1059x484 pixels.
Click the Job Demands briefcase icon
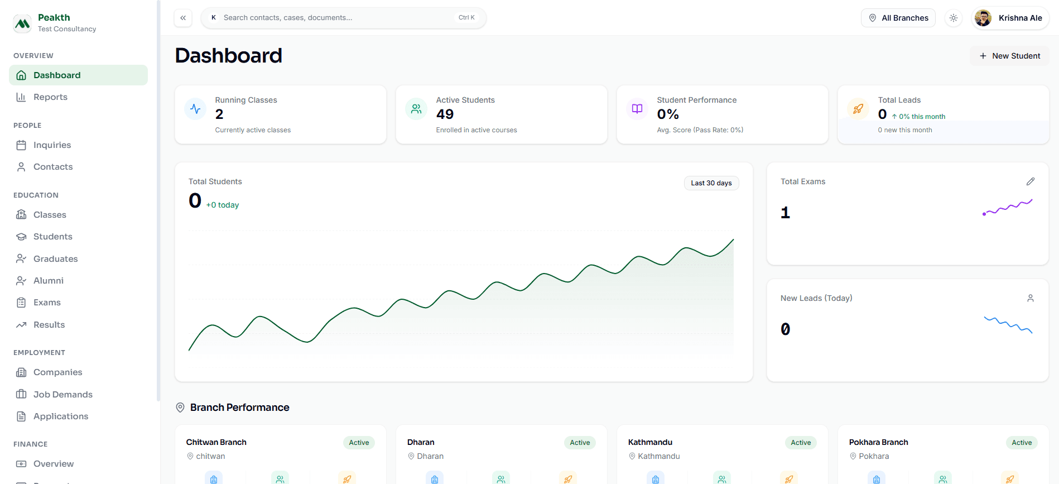pos(21,395)
